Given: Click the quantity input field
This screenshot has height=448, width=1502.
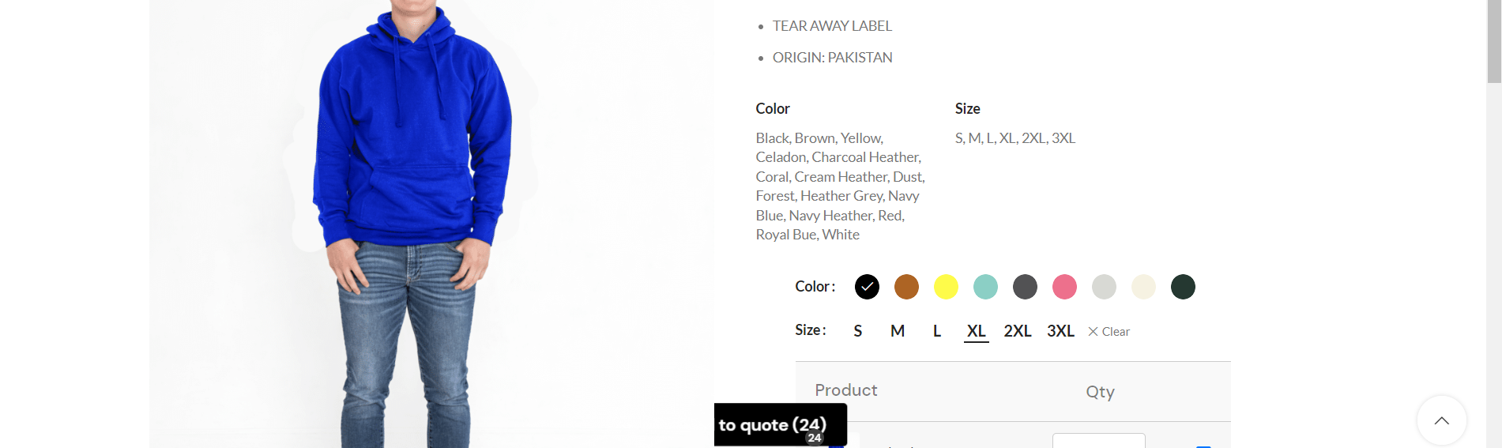Looking at the screenshot, I should coord(1099,440).
